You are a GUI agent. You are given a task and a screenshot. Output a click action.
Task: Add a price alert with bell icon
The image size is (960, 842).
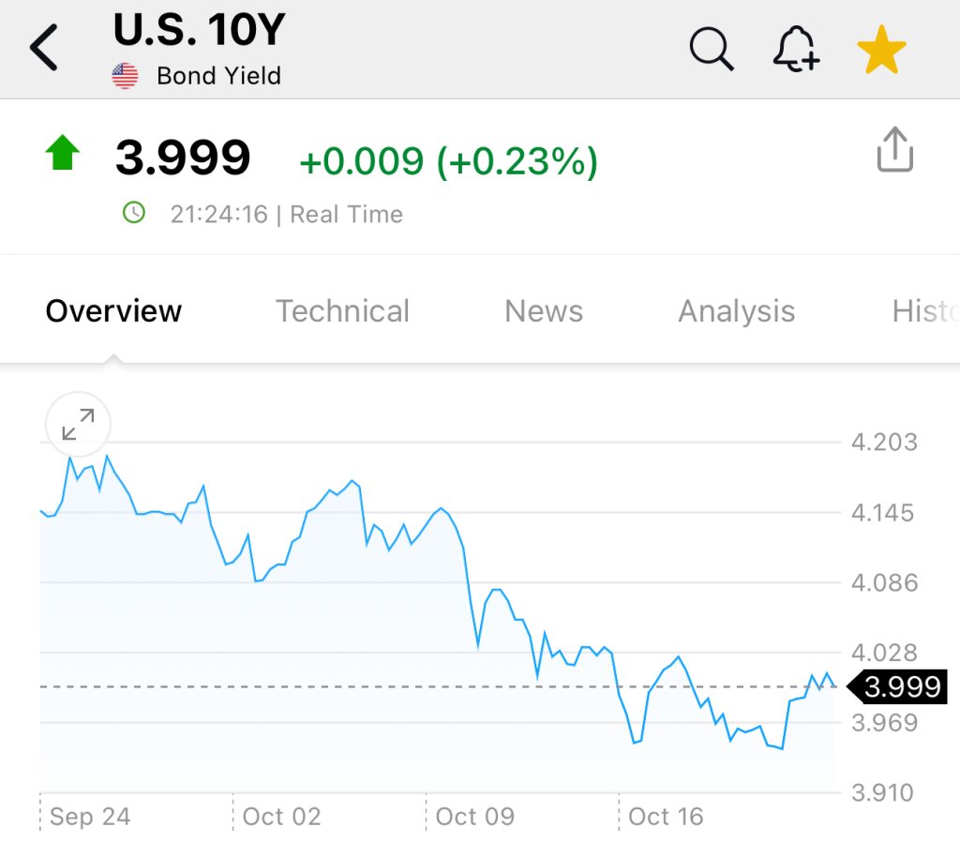click(x=796, y=48)
